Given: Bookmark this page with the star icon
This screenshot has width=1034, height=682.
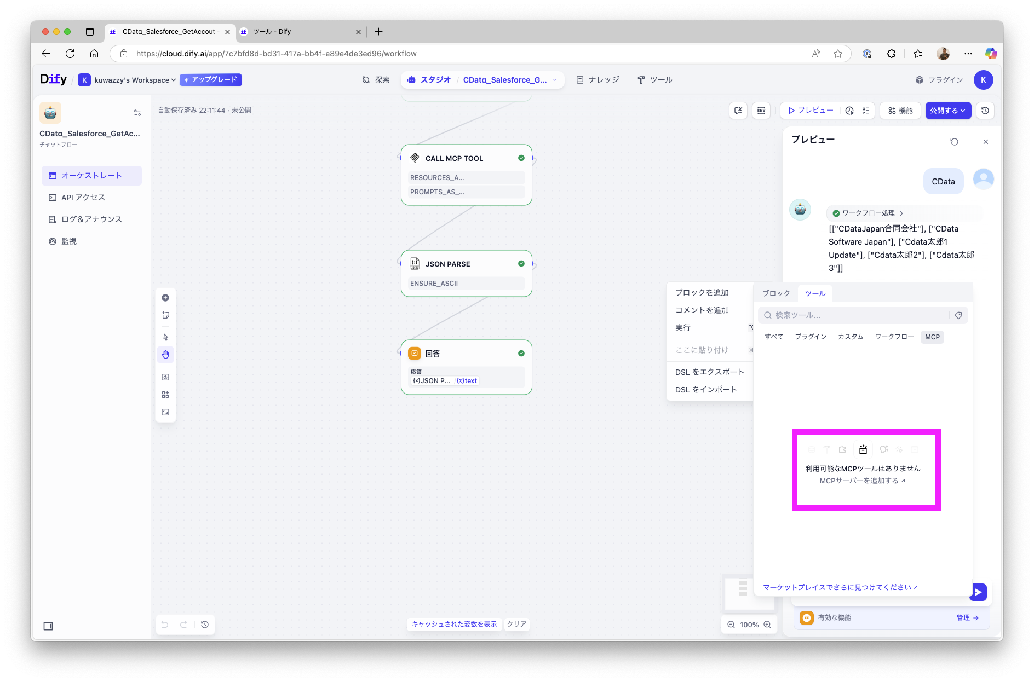Looking at the screenshot, I should pyautogui.click(x=838, y=54).
